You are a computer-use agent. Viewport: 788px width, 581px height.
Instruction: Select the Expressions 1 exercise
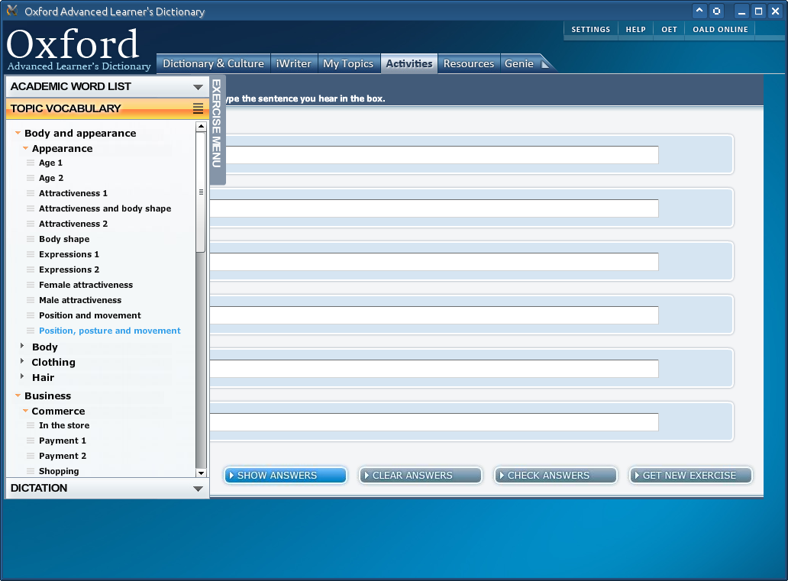pyautogui.click(x=69, y=254)
